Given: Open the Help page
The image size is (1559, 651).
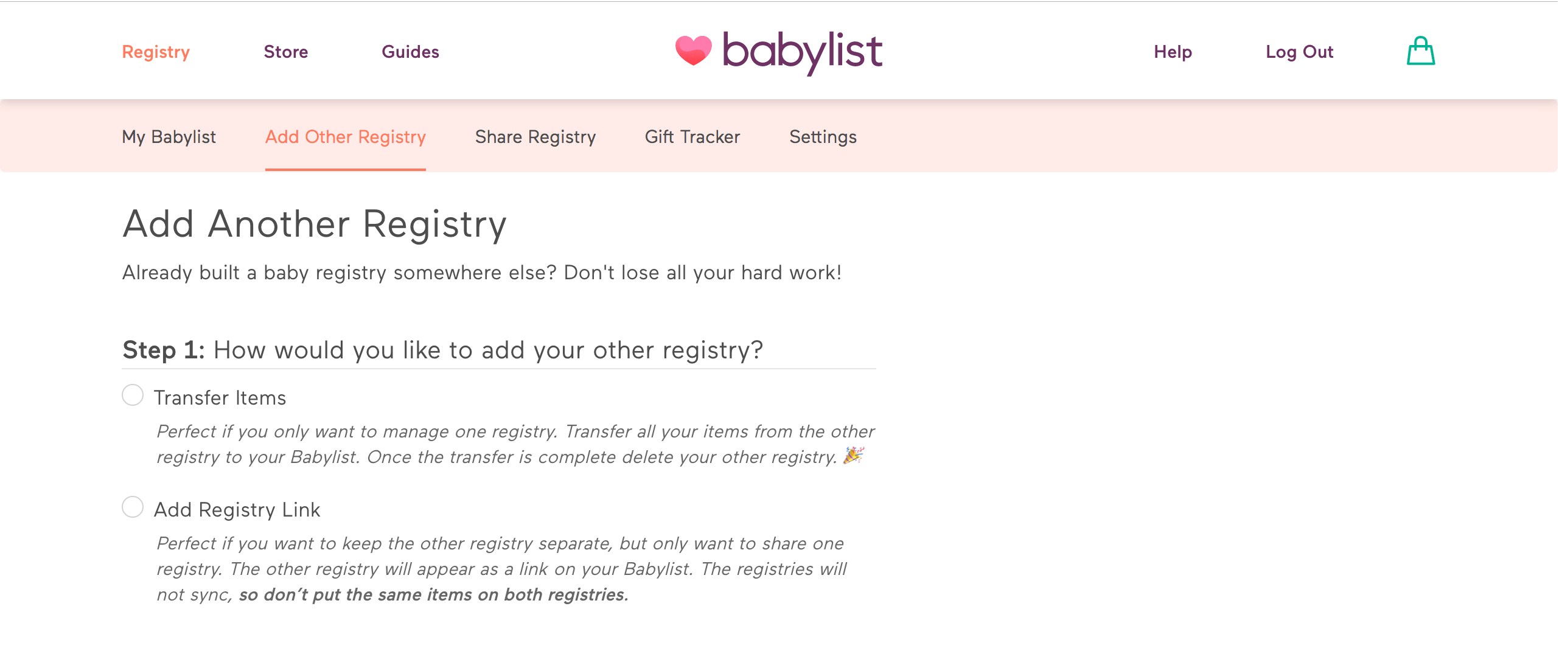Looking at the screenshot, I should click(1172, 52).
